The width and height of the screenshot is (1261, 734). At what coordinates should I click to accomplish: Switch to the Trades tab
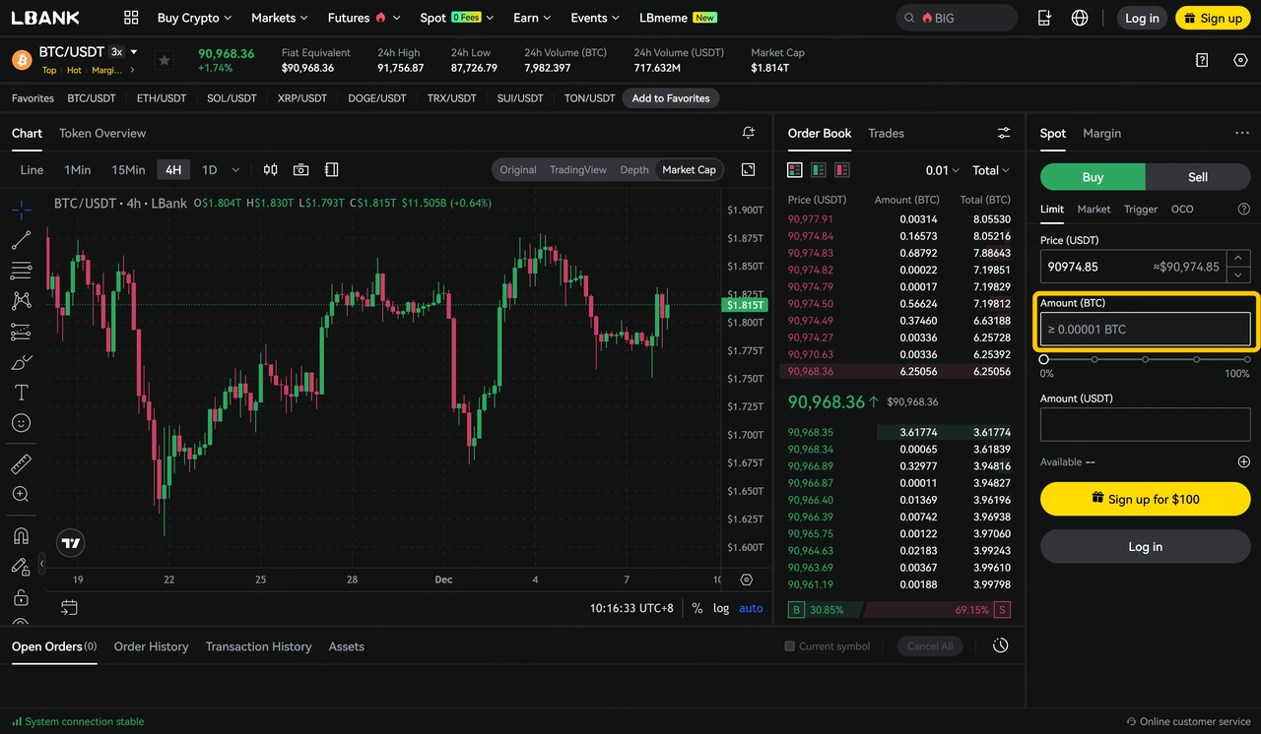click(886, 133)
